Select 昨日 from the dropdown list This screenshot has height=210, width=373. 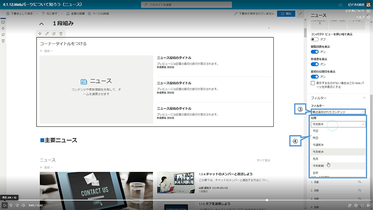338,138
